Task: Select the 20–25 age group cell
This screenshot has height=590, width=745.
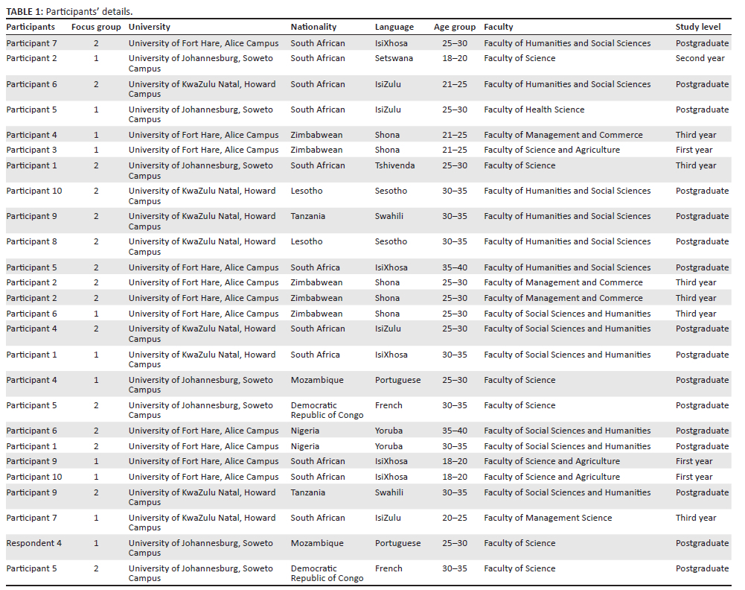Action: pyautogui.click(x=454, y=518)
